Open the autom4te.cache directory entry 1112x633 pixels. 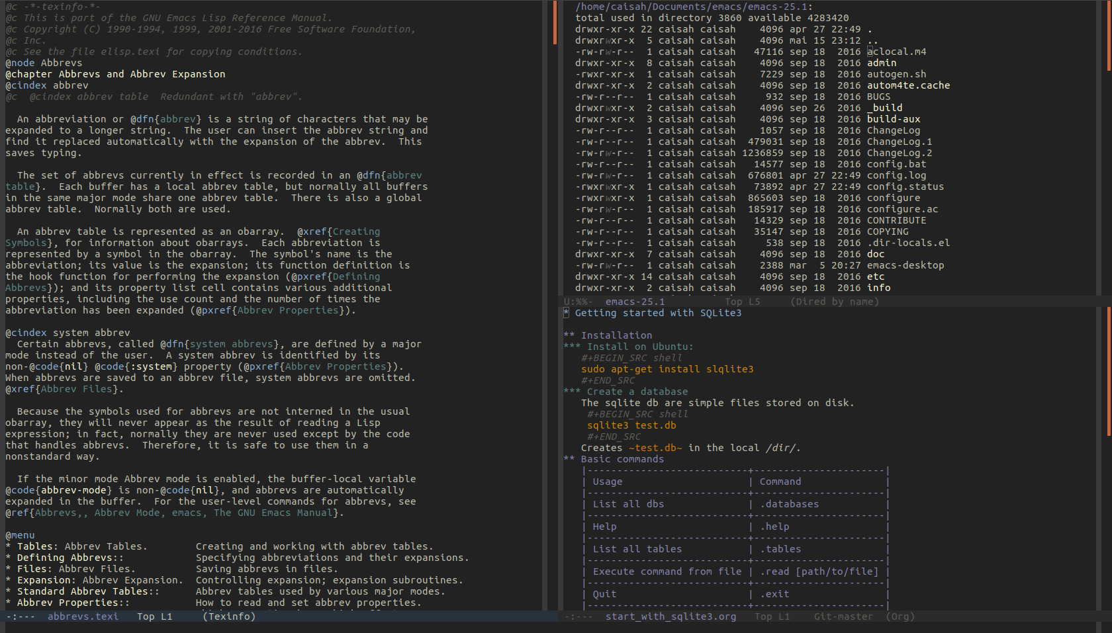pos(908,85)
